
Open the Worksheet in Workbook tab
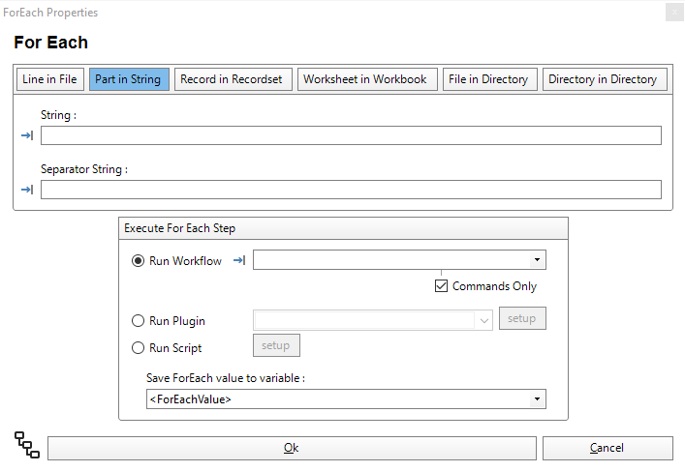coord(364,79)
